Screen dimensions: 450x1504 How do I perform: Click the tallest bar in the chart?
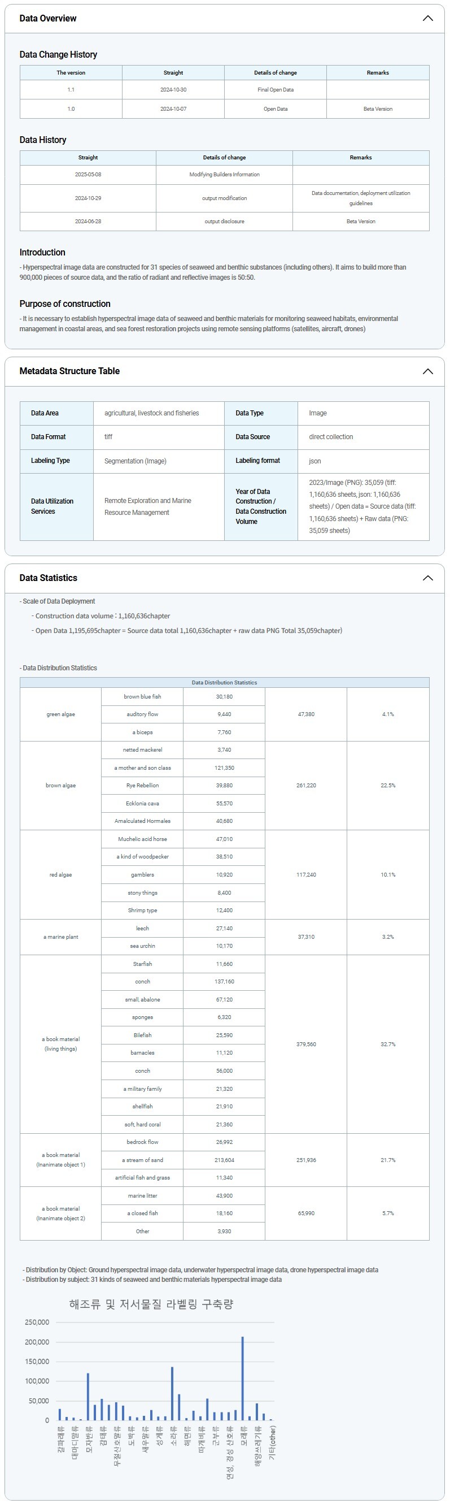242,1378
